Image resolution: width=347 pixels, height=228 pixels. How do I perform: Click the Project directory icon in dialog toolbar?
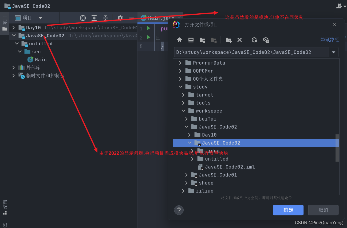coord(202,40)
